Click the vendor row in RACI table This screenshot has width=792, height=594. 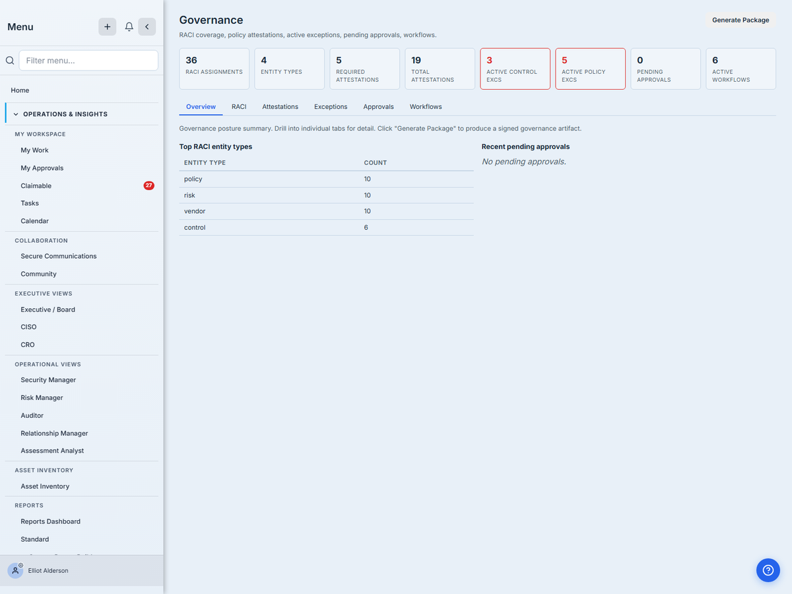tap(327, 211)
